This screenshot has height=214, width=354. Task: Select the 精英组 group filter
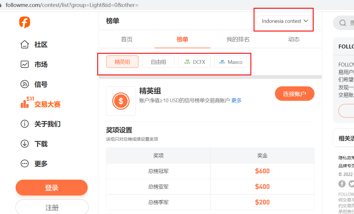pyautogui.click(x=122, y=62)
